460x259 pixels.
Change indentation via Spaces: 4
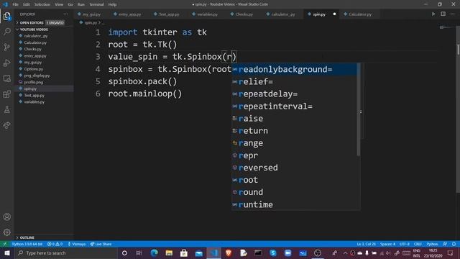pos(388,244)
